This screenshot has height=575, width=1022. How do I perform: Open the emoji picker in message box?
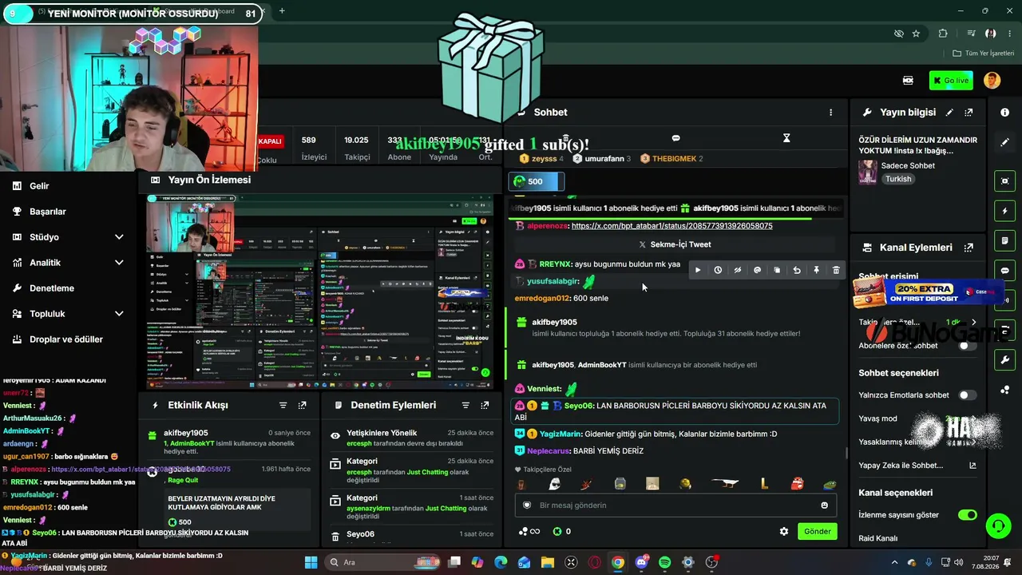(x=825, y=505)
